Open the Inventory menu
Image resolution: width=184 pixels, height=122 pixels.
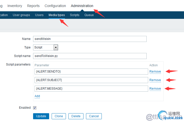tap(15, 6)
